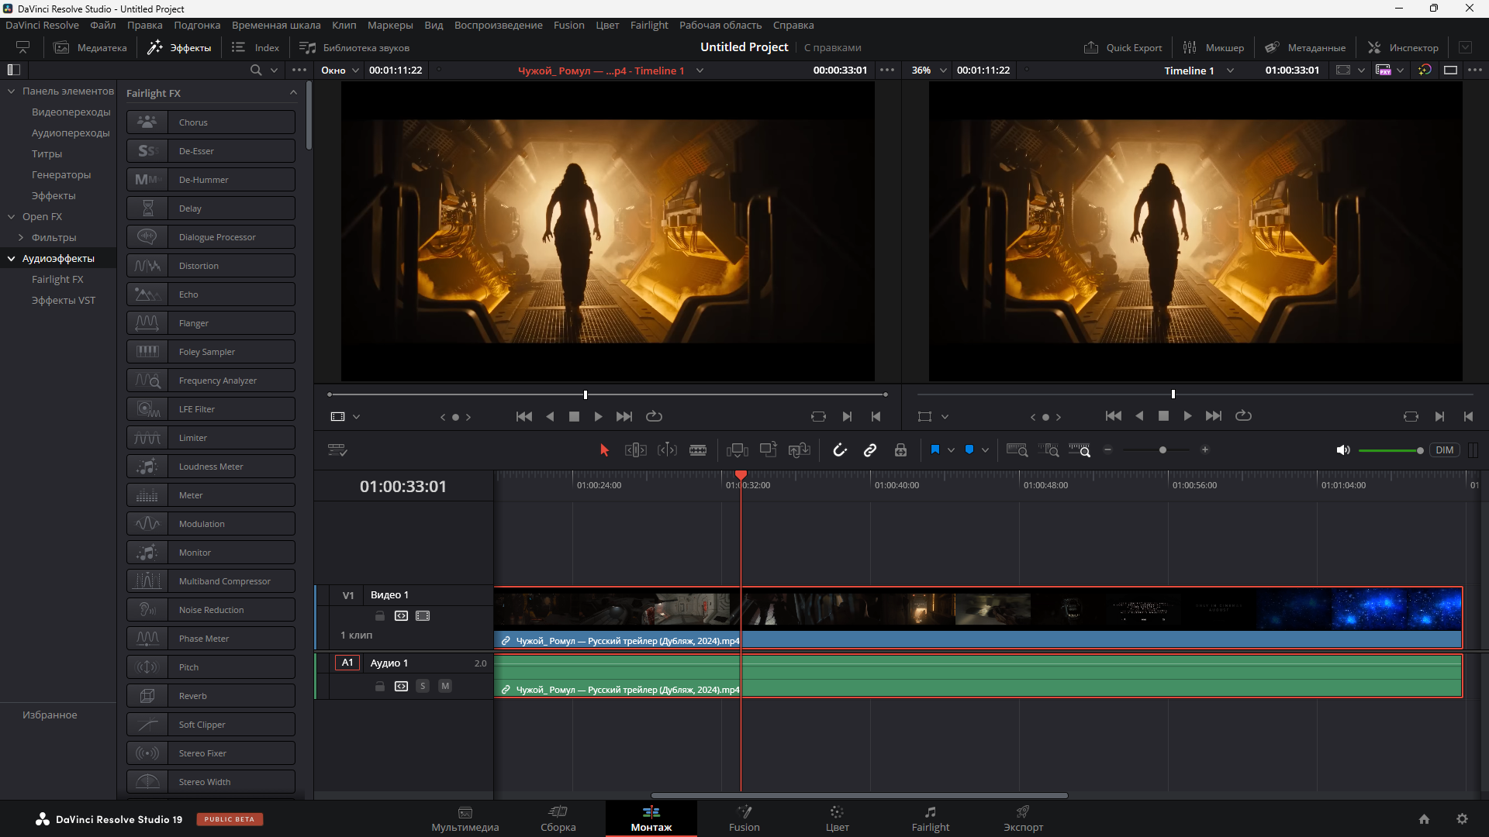
Task: Open the Fusion menu in menu bar
Action: pyautogui.click(x=568, y=25)
